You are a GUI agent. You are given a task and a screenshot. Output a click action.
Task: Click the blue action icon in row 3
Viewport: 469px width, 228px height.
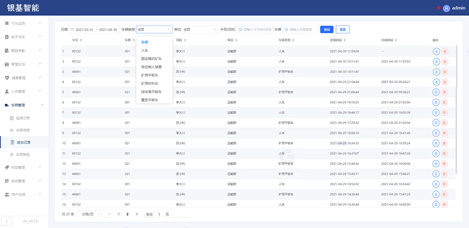click(436, 72)
